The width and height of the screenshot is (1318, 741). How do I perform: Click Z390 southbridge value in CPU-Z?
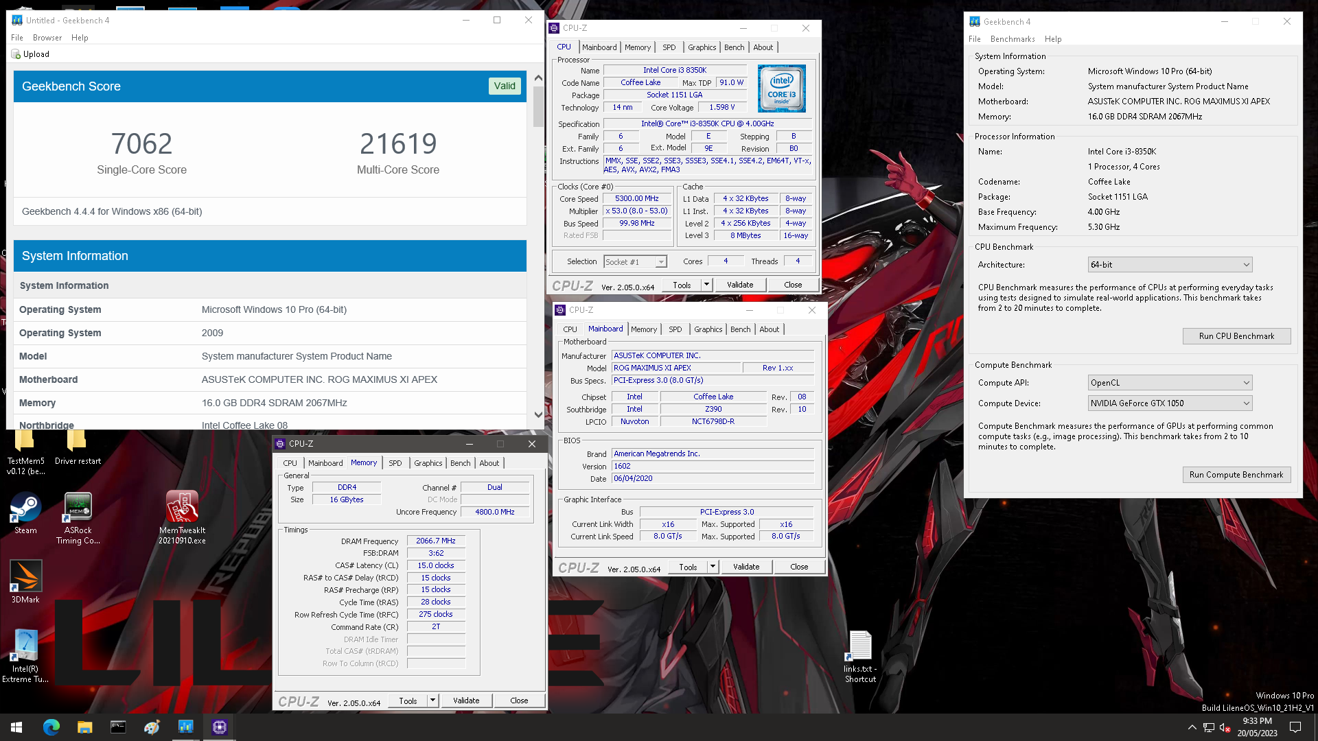point(713,410)
